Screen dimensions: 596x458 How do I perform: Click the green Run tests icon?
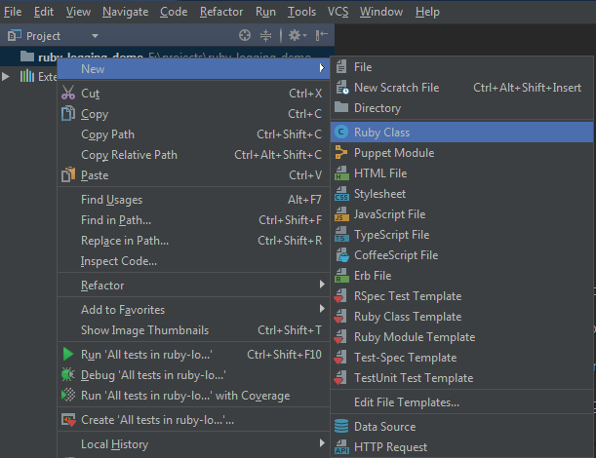pyautogui.click(x=68, y=354)
